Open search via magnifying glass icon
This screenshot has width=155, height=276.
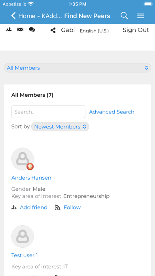[x=124, y=16]
